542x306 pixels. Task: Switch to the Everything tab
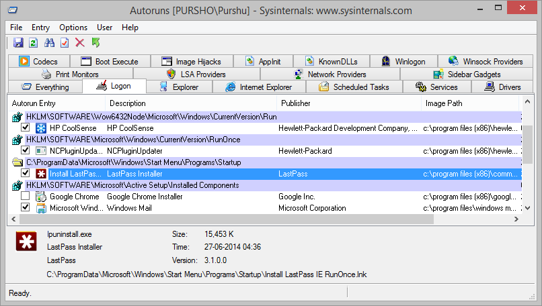click(x=45, y=87)
